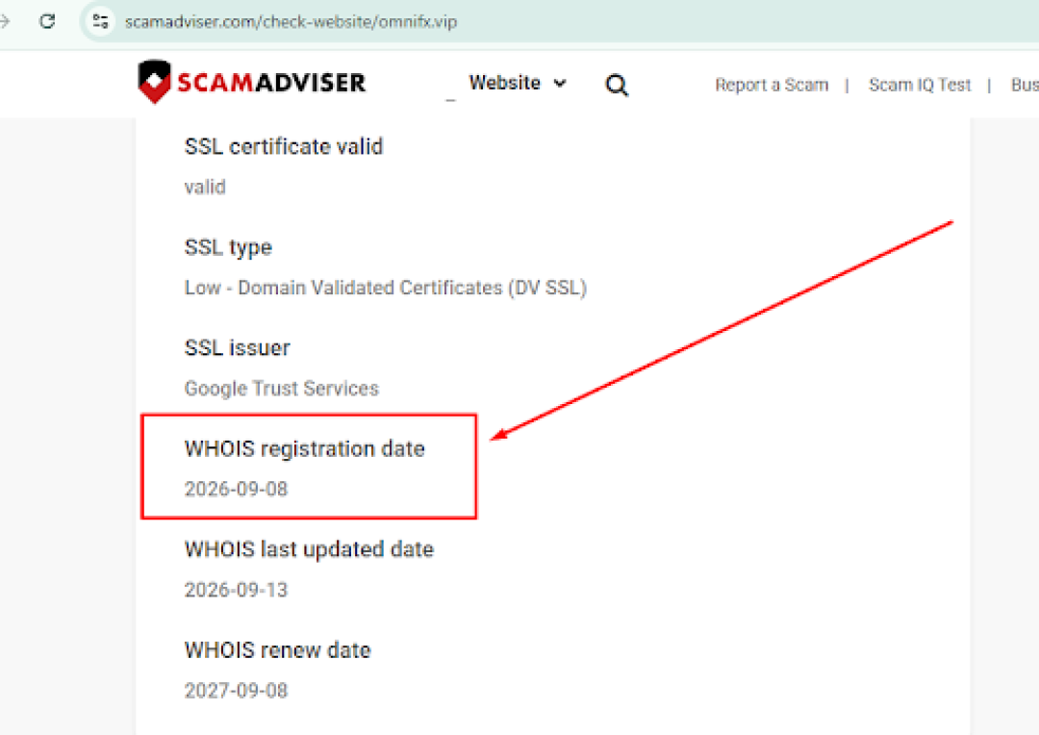
Task: Select the 'WHOIS renew date' label
Action: point(278,650)
